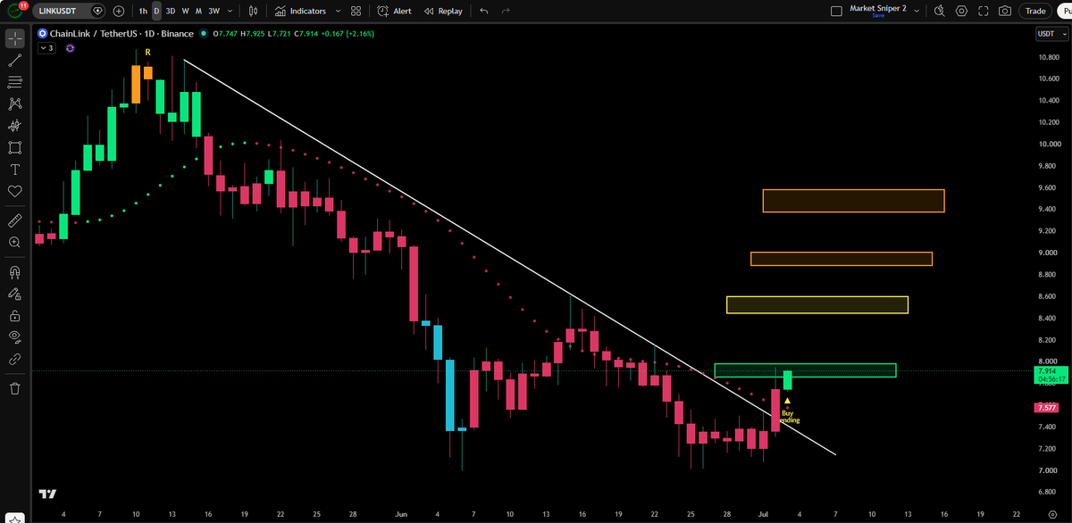
Task: Open the chart patterns tool
Action: [x=15, y=104]
